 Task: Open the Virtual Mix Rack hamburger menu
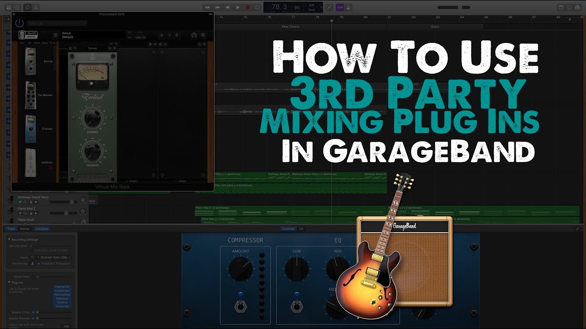[x=55, y=35]
